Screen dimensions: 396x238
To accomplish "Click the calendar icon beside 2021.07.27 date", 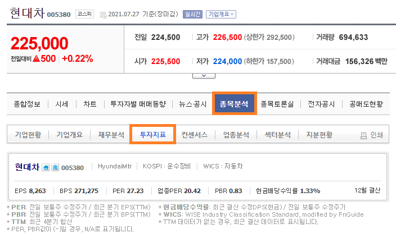I will (103, 15).
